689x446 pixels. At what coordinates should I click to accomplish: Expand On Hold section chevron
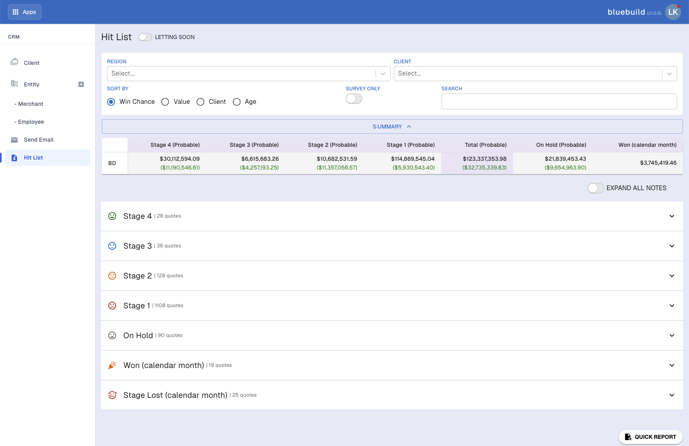pos(672,335)
